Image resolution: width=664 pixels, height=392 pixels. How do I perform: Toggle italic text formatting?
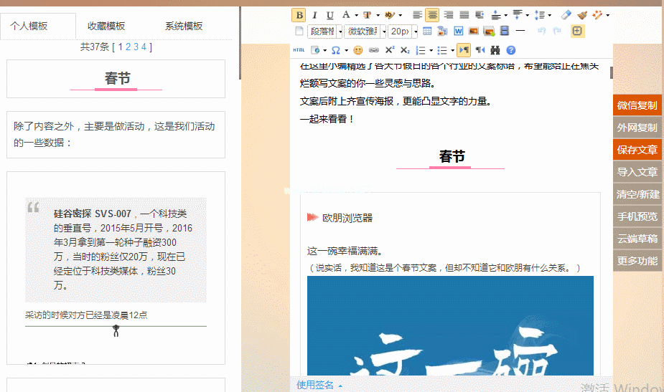click(x=314, y=15)
